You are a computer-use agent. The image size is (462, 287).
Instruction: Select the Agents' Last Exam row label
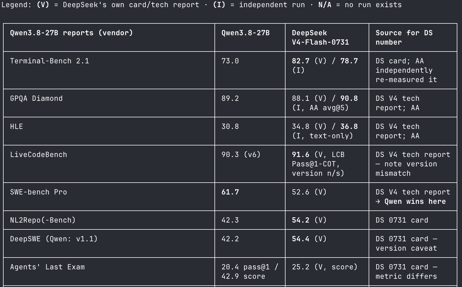coord(47,267)
